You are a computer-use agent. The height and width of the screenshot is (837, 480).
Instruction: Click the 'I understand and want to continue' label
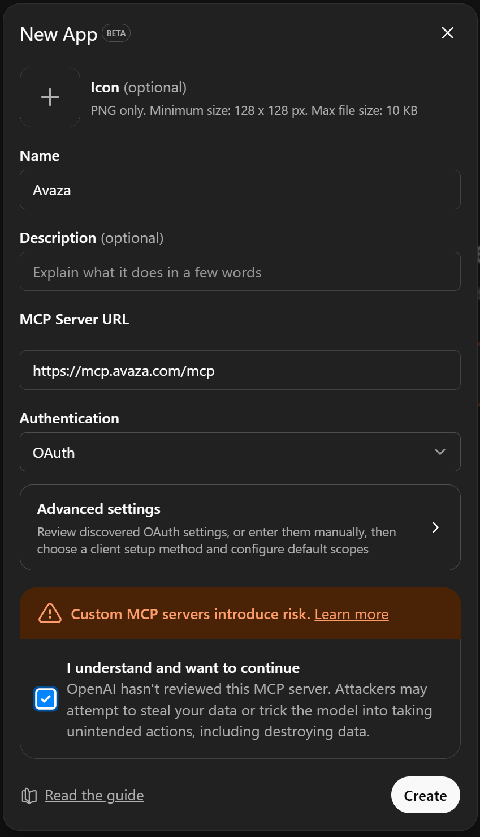[x=183, y=668]
